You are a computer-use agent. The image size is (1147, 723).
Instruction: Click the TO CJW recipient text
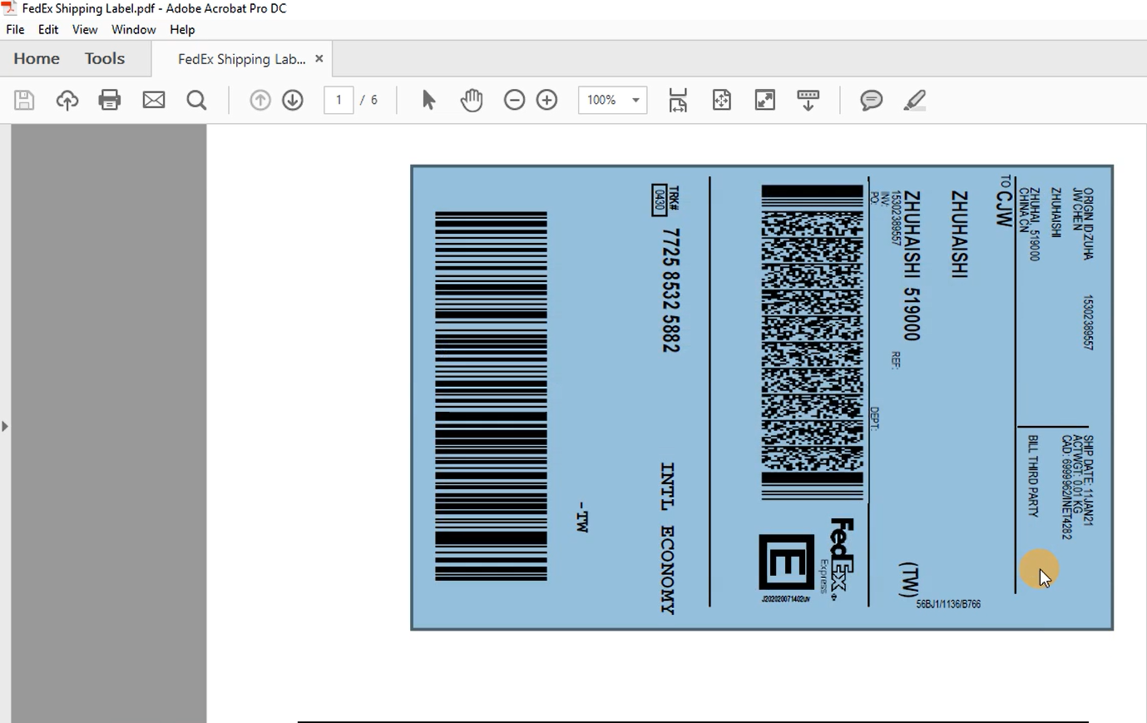click(1005, 201)
